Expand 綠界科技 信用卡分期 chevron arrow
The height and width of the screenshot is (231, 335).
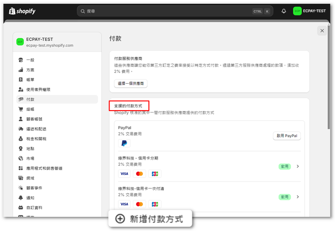(x=298, y=166)
